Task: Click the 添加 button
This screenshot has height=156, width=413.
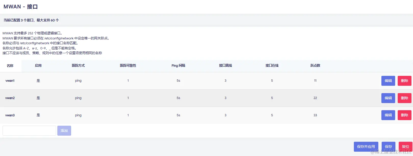Action: click(x=64, y=131)
